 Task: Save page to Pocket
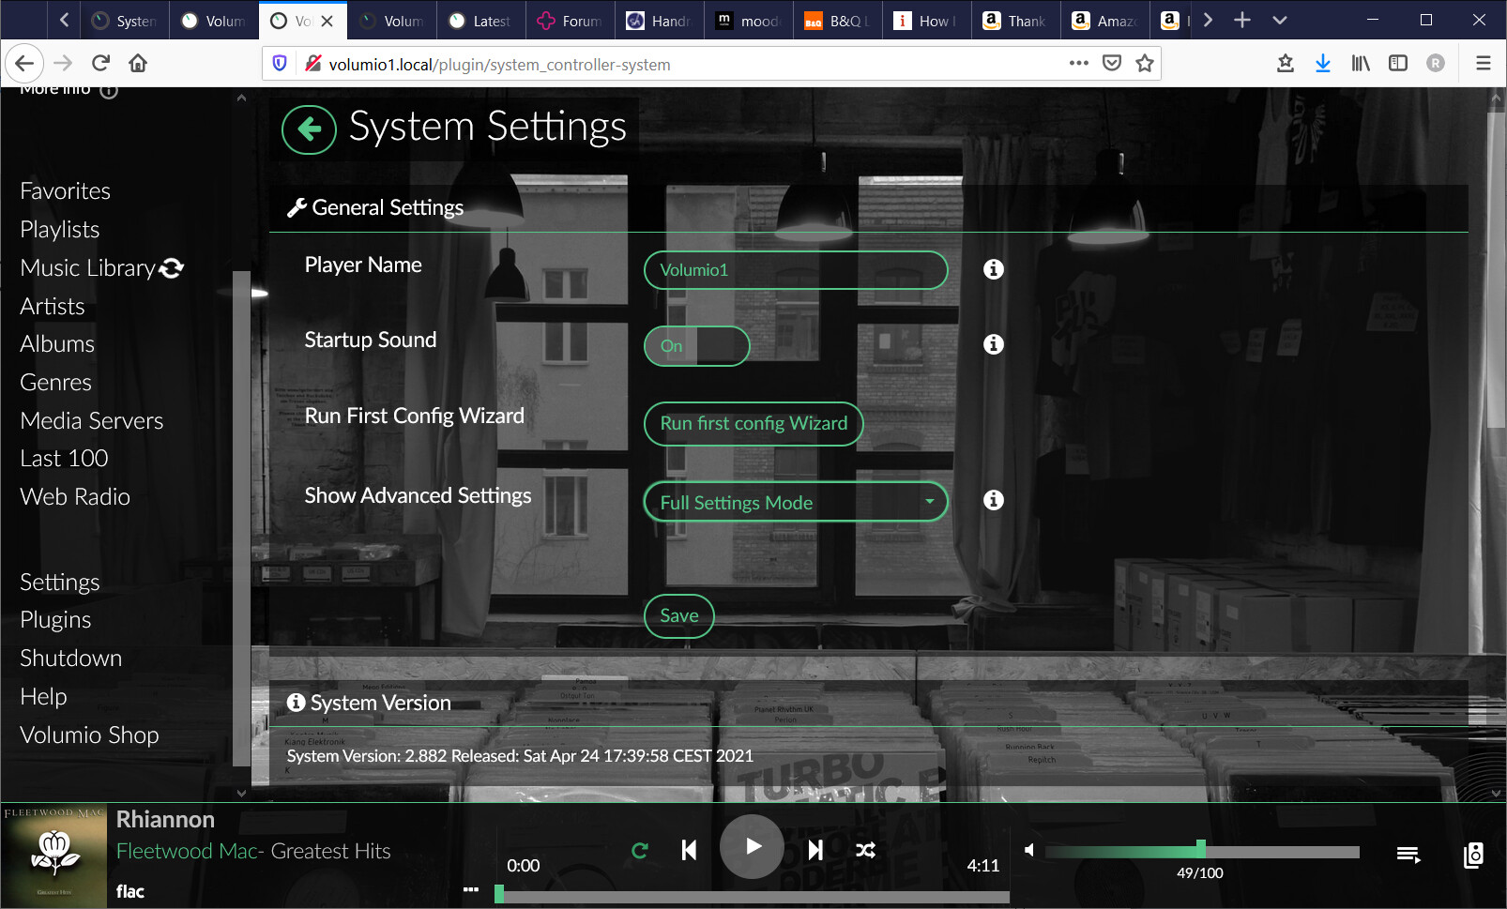coord(1112,63)
